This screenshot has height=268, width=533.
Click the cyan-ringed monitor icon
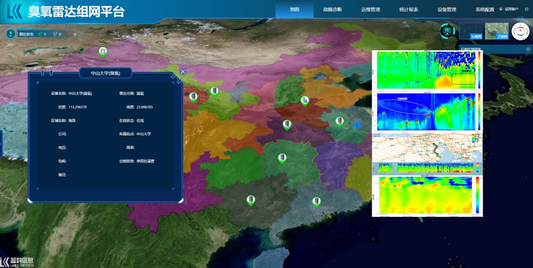point(448,31)
